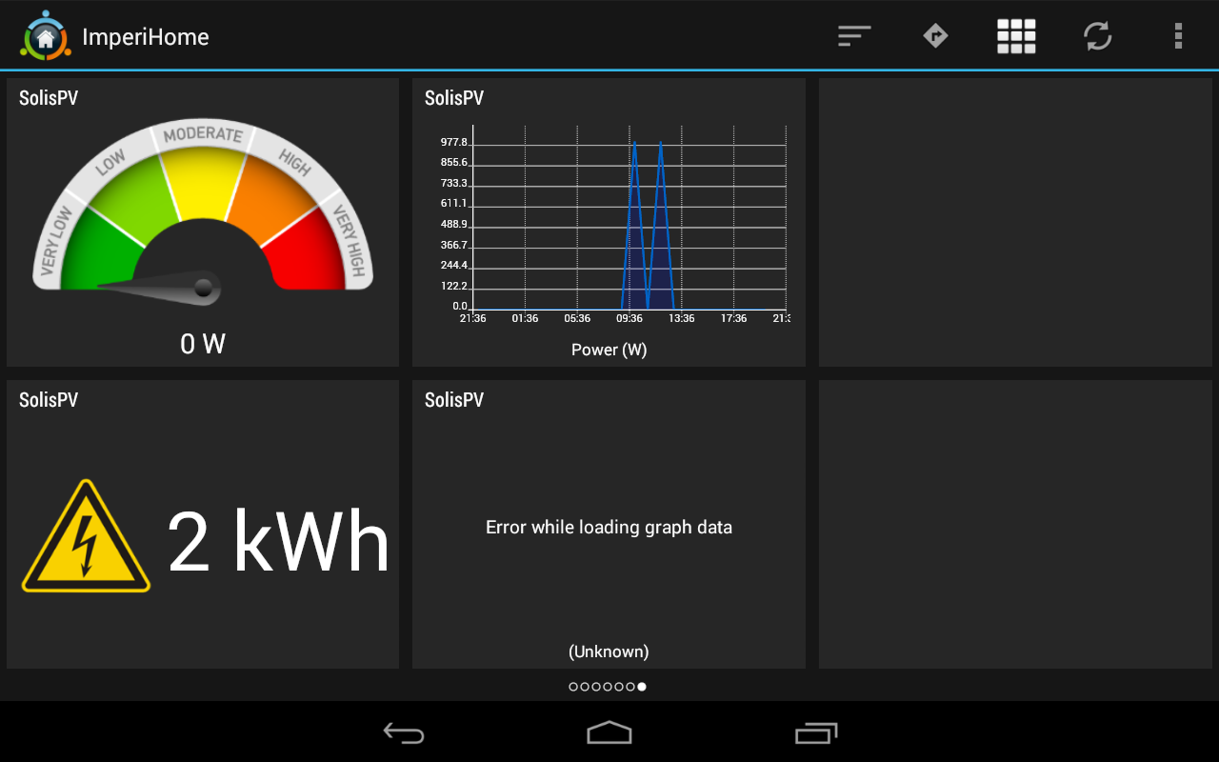Viewport: 1219px width, 762px height.
Task: Open the SolisPV Power (W) graph
Action: (609, 224)
